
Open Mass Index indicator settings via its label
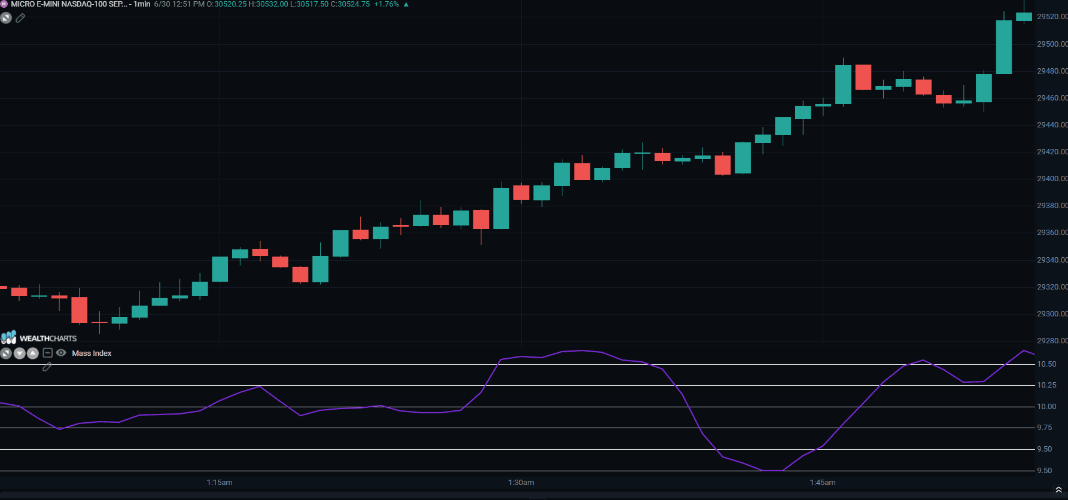click(x=92, y=353)
